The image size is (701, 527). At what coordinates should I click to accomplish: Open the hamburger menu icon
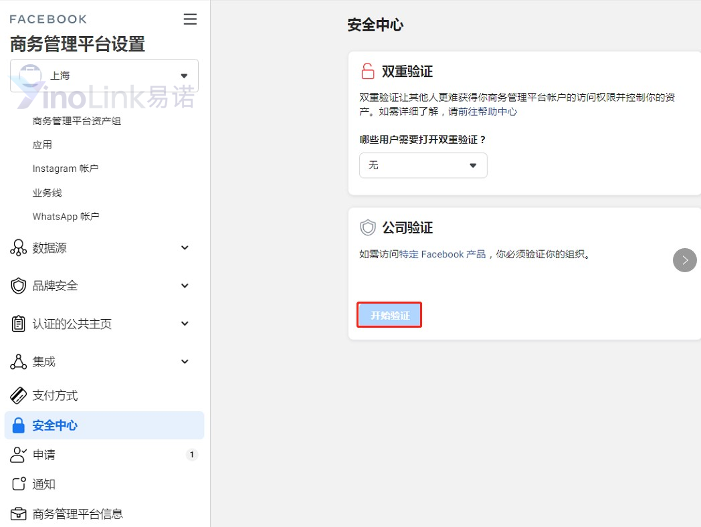(190, 19)
